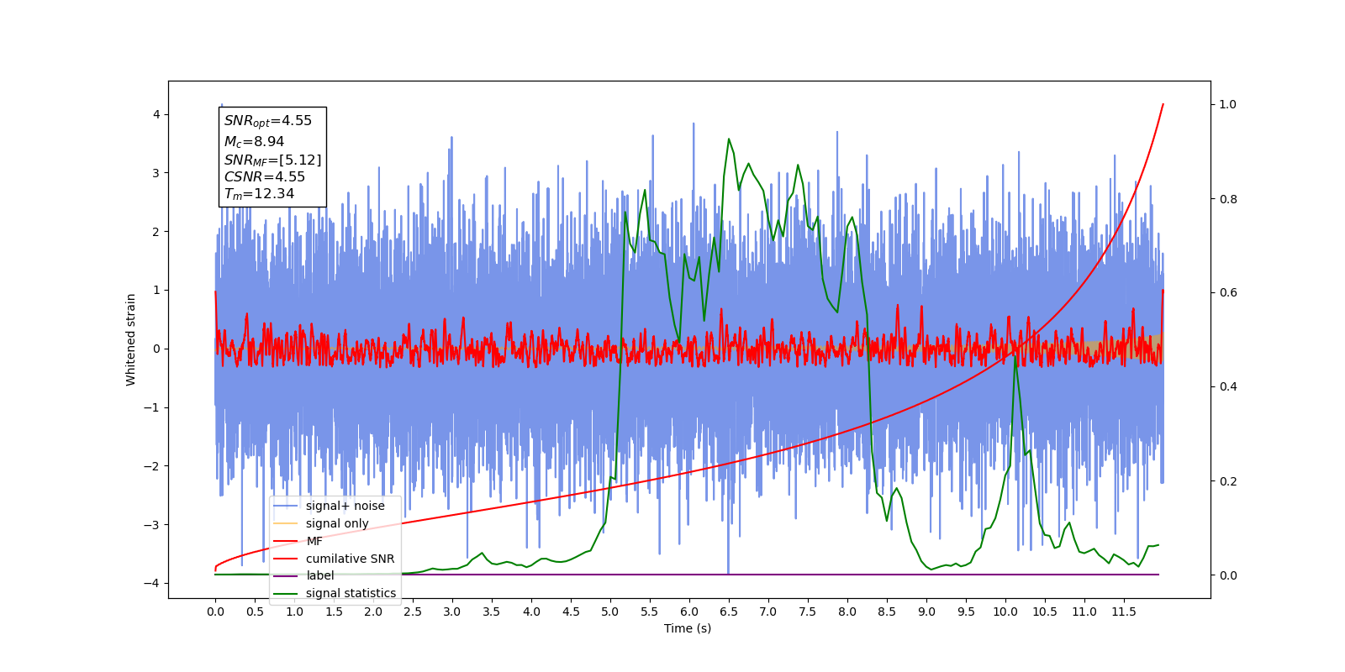Click the x-axis tick label 1.5
Image resolution: width=1345 pixels, height=672 pixels.
click(x=334, y=612)
